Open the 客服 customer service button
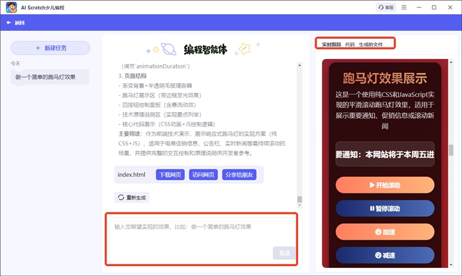The height and width of the screenshot is (276, 462). (386, 7)
